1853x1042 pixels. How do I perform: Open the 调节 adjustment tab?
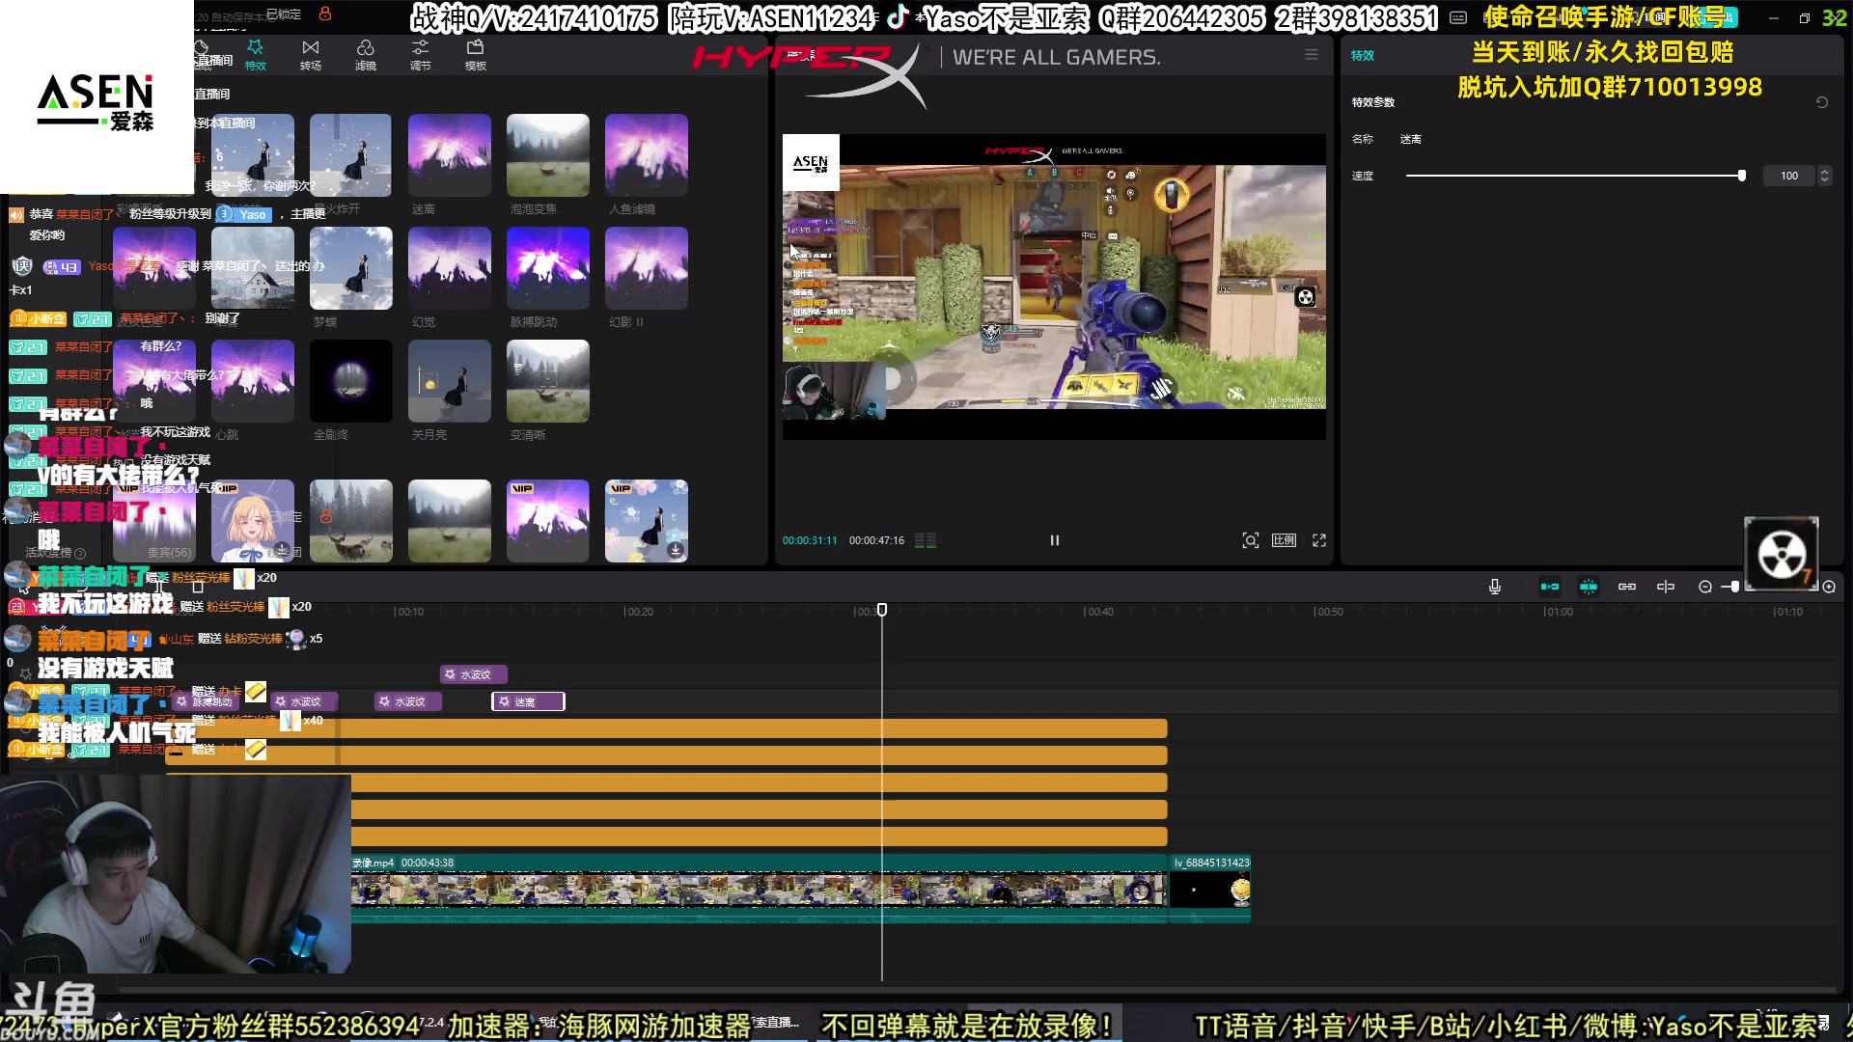[420, 55]
